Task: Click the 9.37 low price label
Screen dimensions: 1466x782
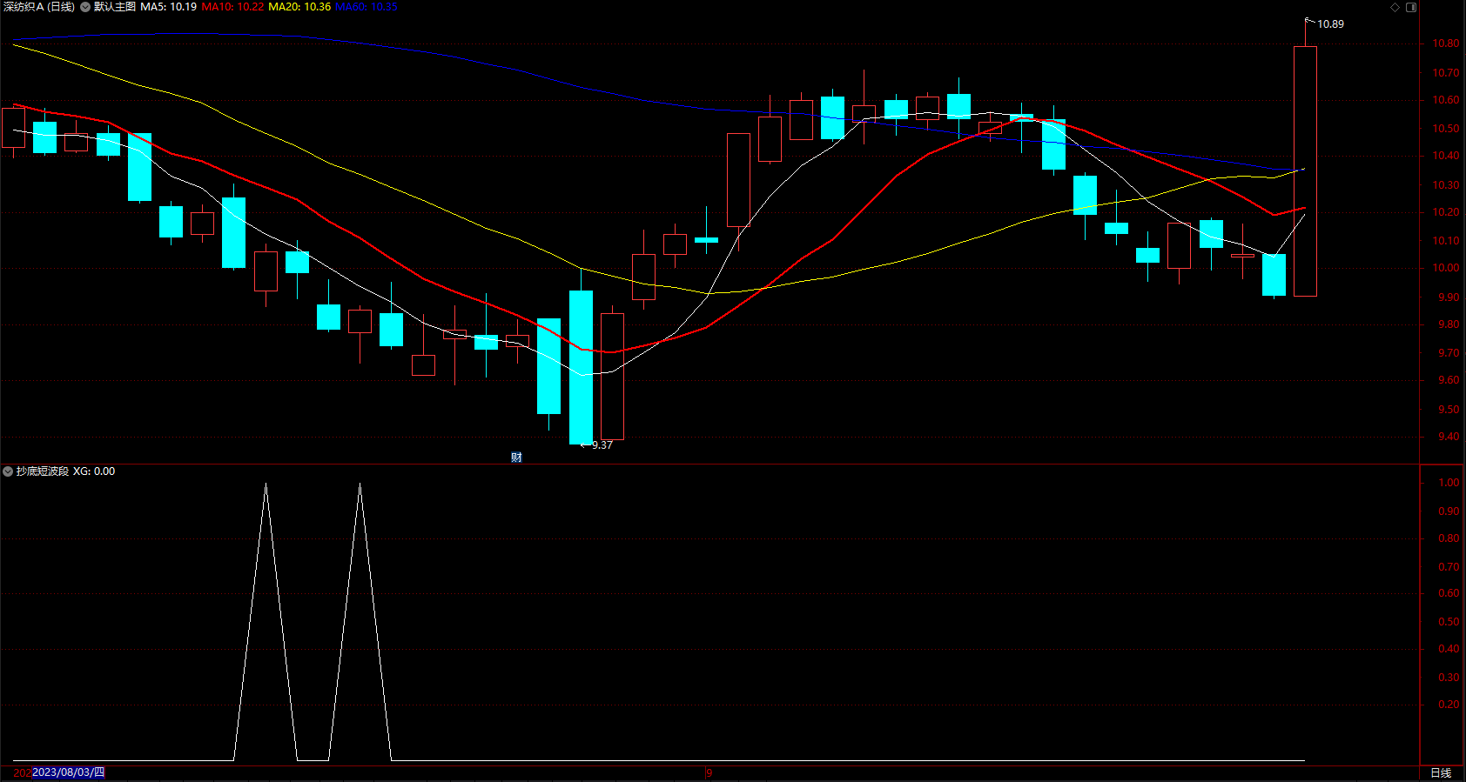Action: click(x=602, y=445)
